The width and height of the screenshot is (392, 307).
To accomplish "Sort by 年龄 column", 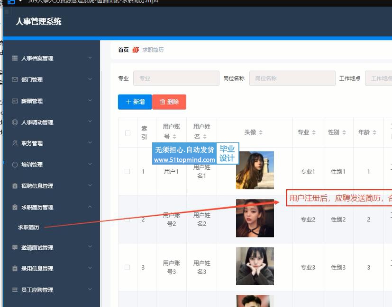I will tap(374, 132).
